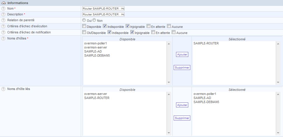Screen dimensions: 283x137
Task: Open help for Relation de parenté
Action: pos(3,20)
